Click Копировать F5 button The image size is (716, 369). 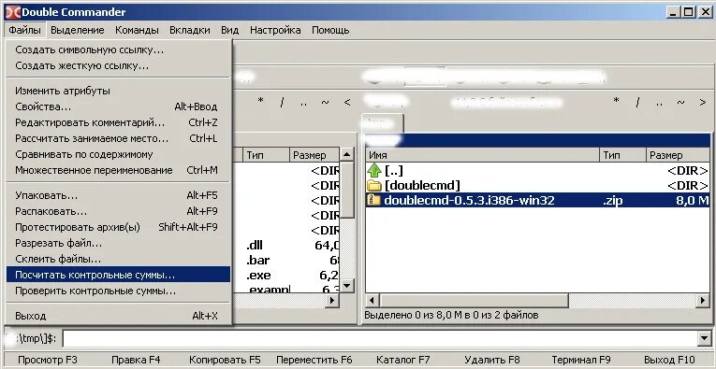[x=225, y=360]
